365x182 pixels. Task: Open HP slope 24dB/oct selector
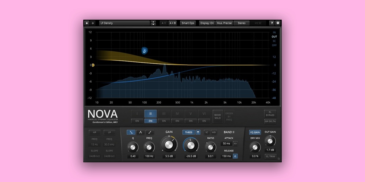click(95, 156)
